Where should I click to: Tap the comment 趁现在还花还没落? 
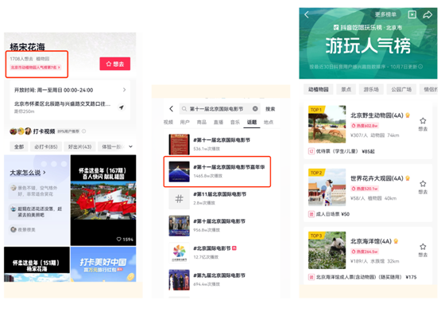37,212
